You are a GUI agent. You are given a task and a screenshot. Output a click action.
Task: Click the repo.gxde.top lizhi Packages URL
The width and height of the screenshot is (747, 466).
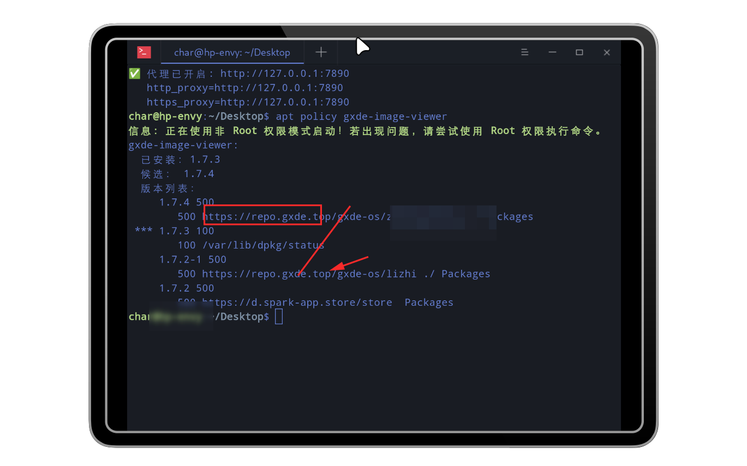(x=346, y=274)
